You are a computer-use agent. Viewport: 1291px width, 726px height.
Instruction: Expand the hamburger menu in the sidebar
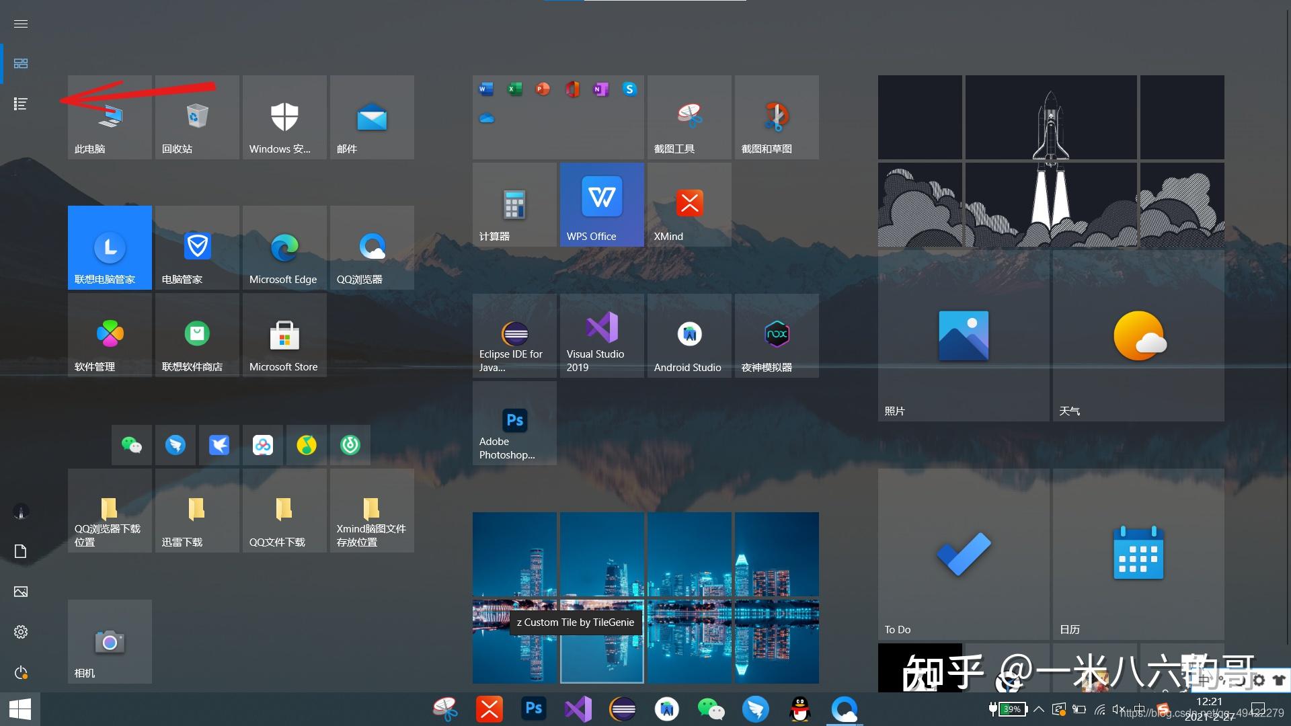tap(20, 24)
